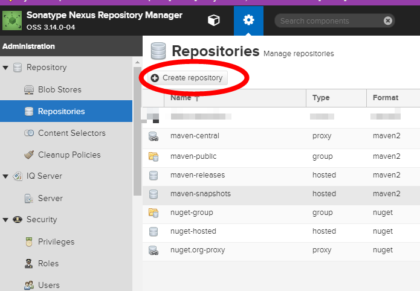
Task: Click the sidebar scrollbar thumb
Action: [x=137, y=131]
